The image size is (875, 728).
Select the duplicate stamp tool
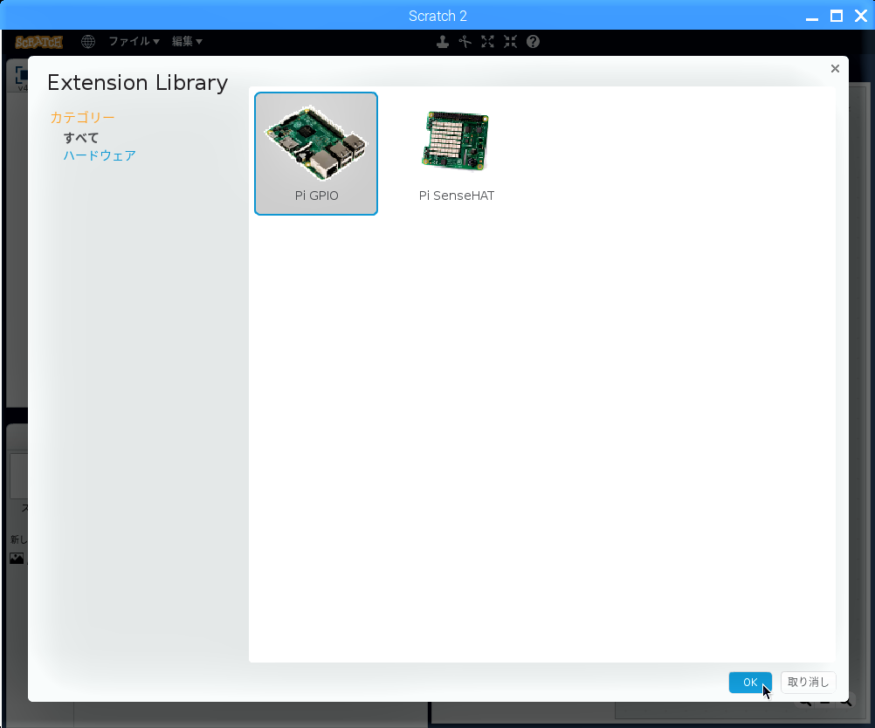[443, 42]
